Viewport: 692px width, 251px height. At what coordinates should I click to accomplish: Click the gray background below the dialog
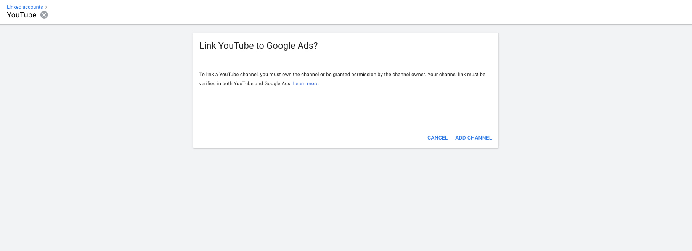click(x=345, y=198)
